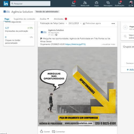
Task: Open the post's three-dot options menu
Action: [x=113, y=24]
